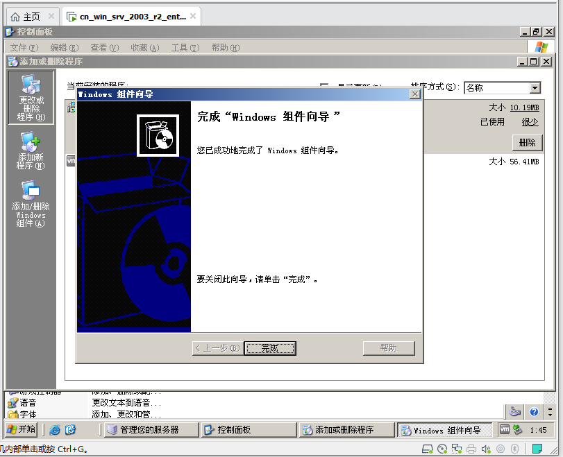
Task: Switch to the 主页 tab
Action: pos(32,17)
